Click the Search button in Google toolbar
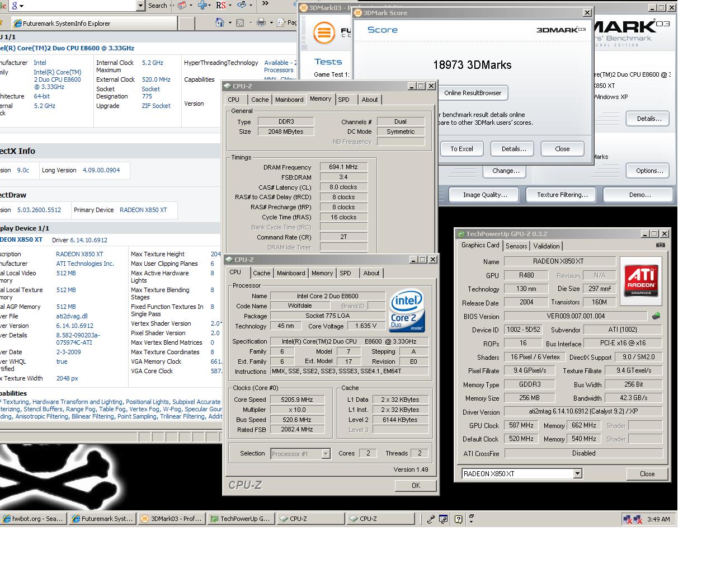Image resolution: width=716 pixels, height=573 pixels. coord(157,5)
